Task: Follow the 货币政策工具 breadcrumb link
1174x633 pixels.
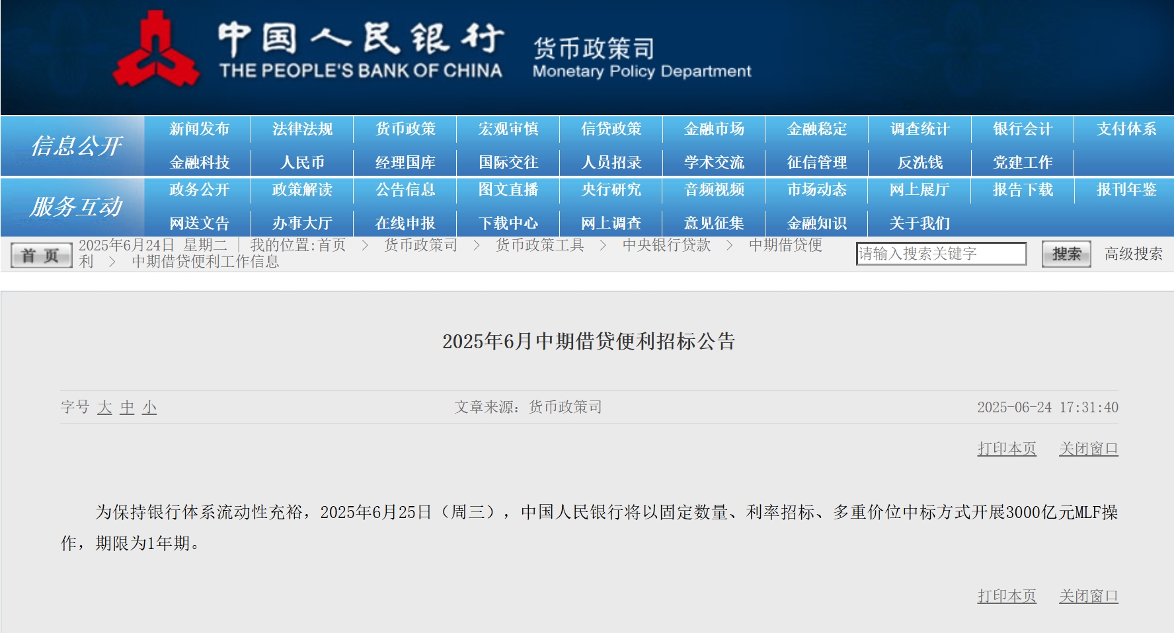Action: coord(540,245)
